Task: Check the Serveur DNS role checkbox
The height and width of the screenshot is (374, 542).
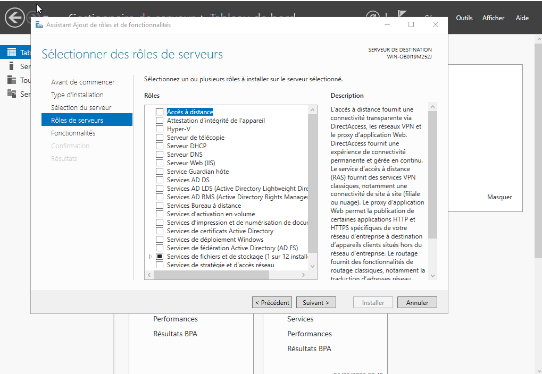Action: 160,155
